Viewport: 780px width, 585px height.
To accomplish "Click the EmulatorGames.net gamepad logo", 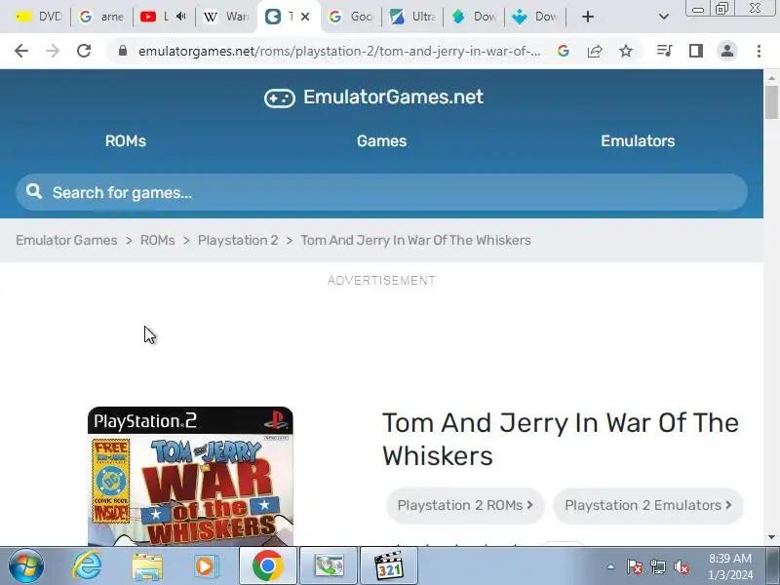I will 280,98.
